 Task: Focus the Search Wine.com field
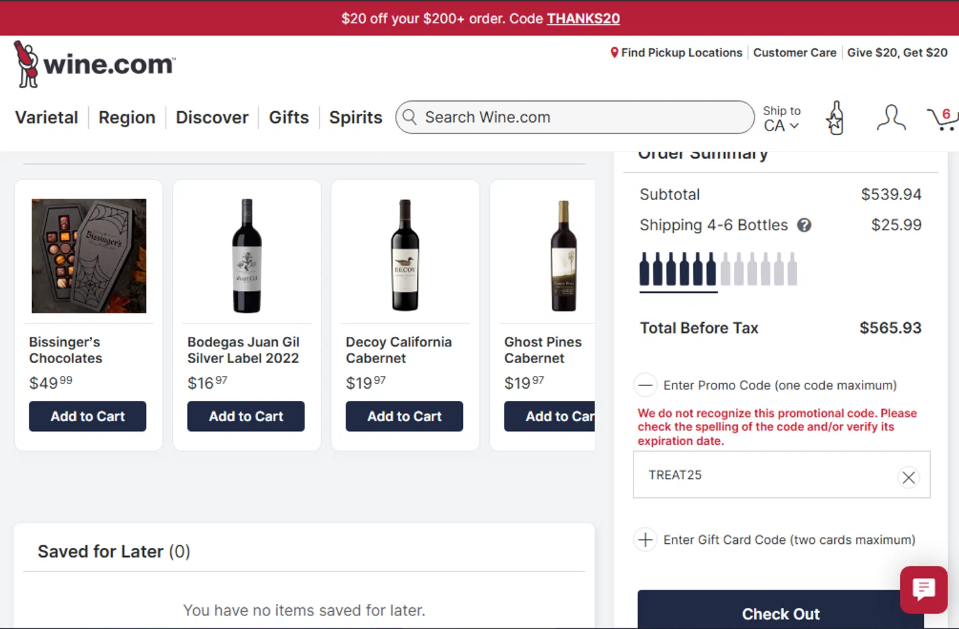coord(575,117)
